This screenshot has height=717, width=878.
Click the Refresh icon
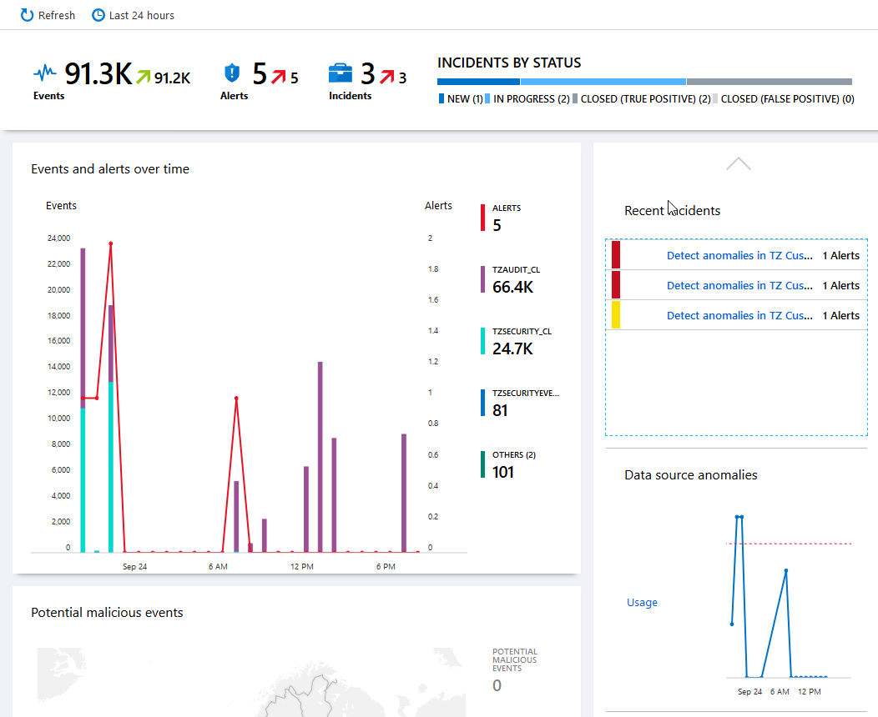pyautogui.click(x=28, y=15)
